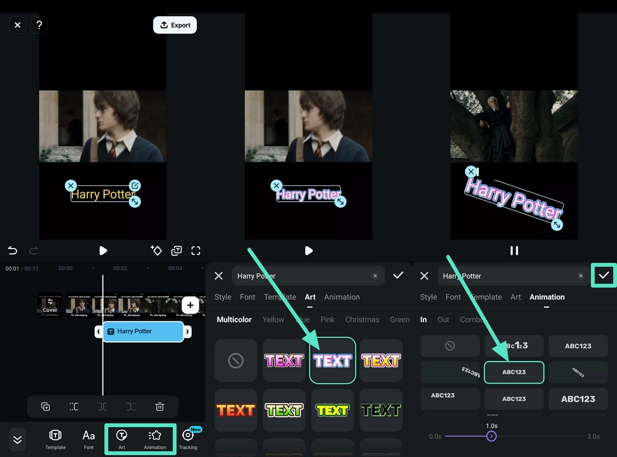Switch to Art tab in Animation panel
This screenshot has width=617, height=457.
(515, 297)
